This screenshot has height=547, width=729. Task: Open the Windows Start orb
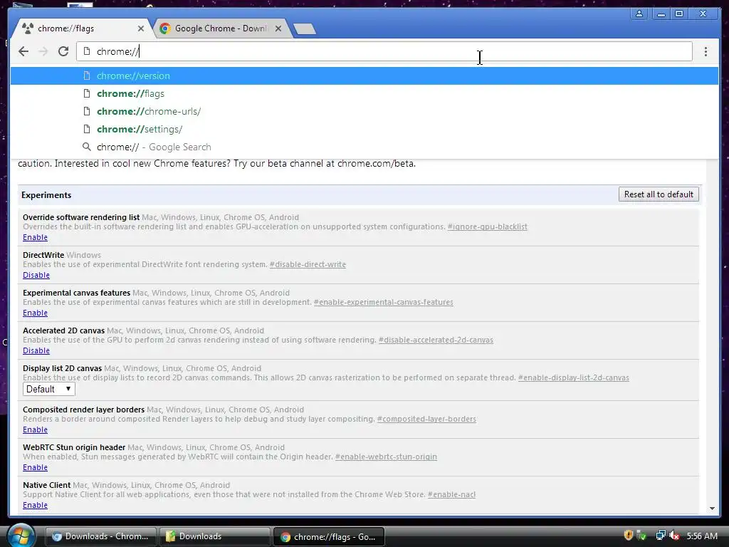(21, 536)
